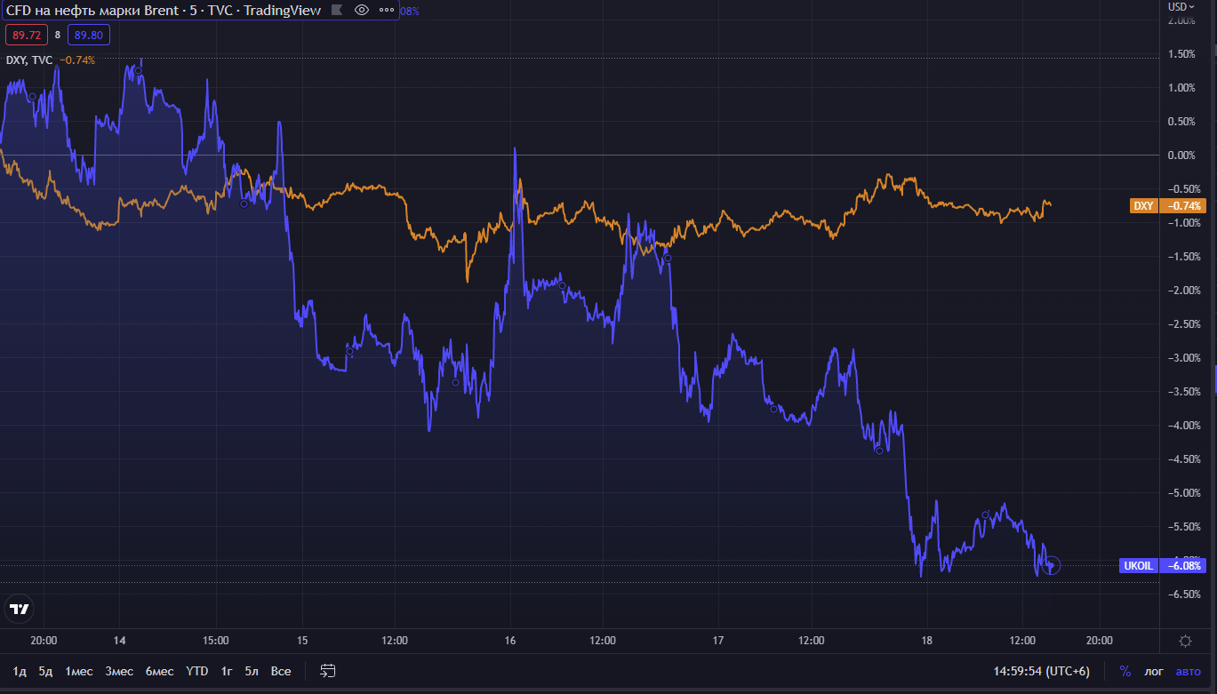
Task: Toggle Brent series visibility with the eye icon
Action: pyautogui.click(x=361, y=11)
